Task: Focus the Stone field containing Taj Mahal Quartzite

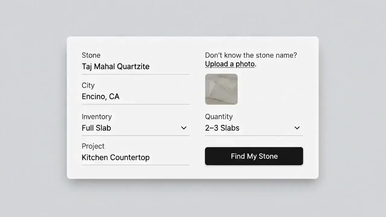Action: click(x=136, y=67)
